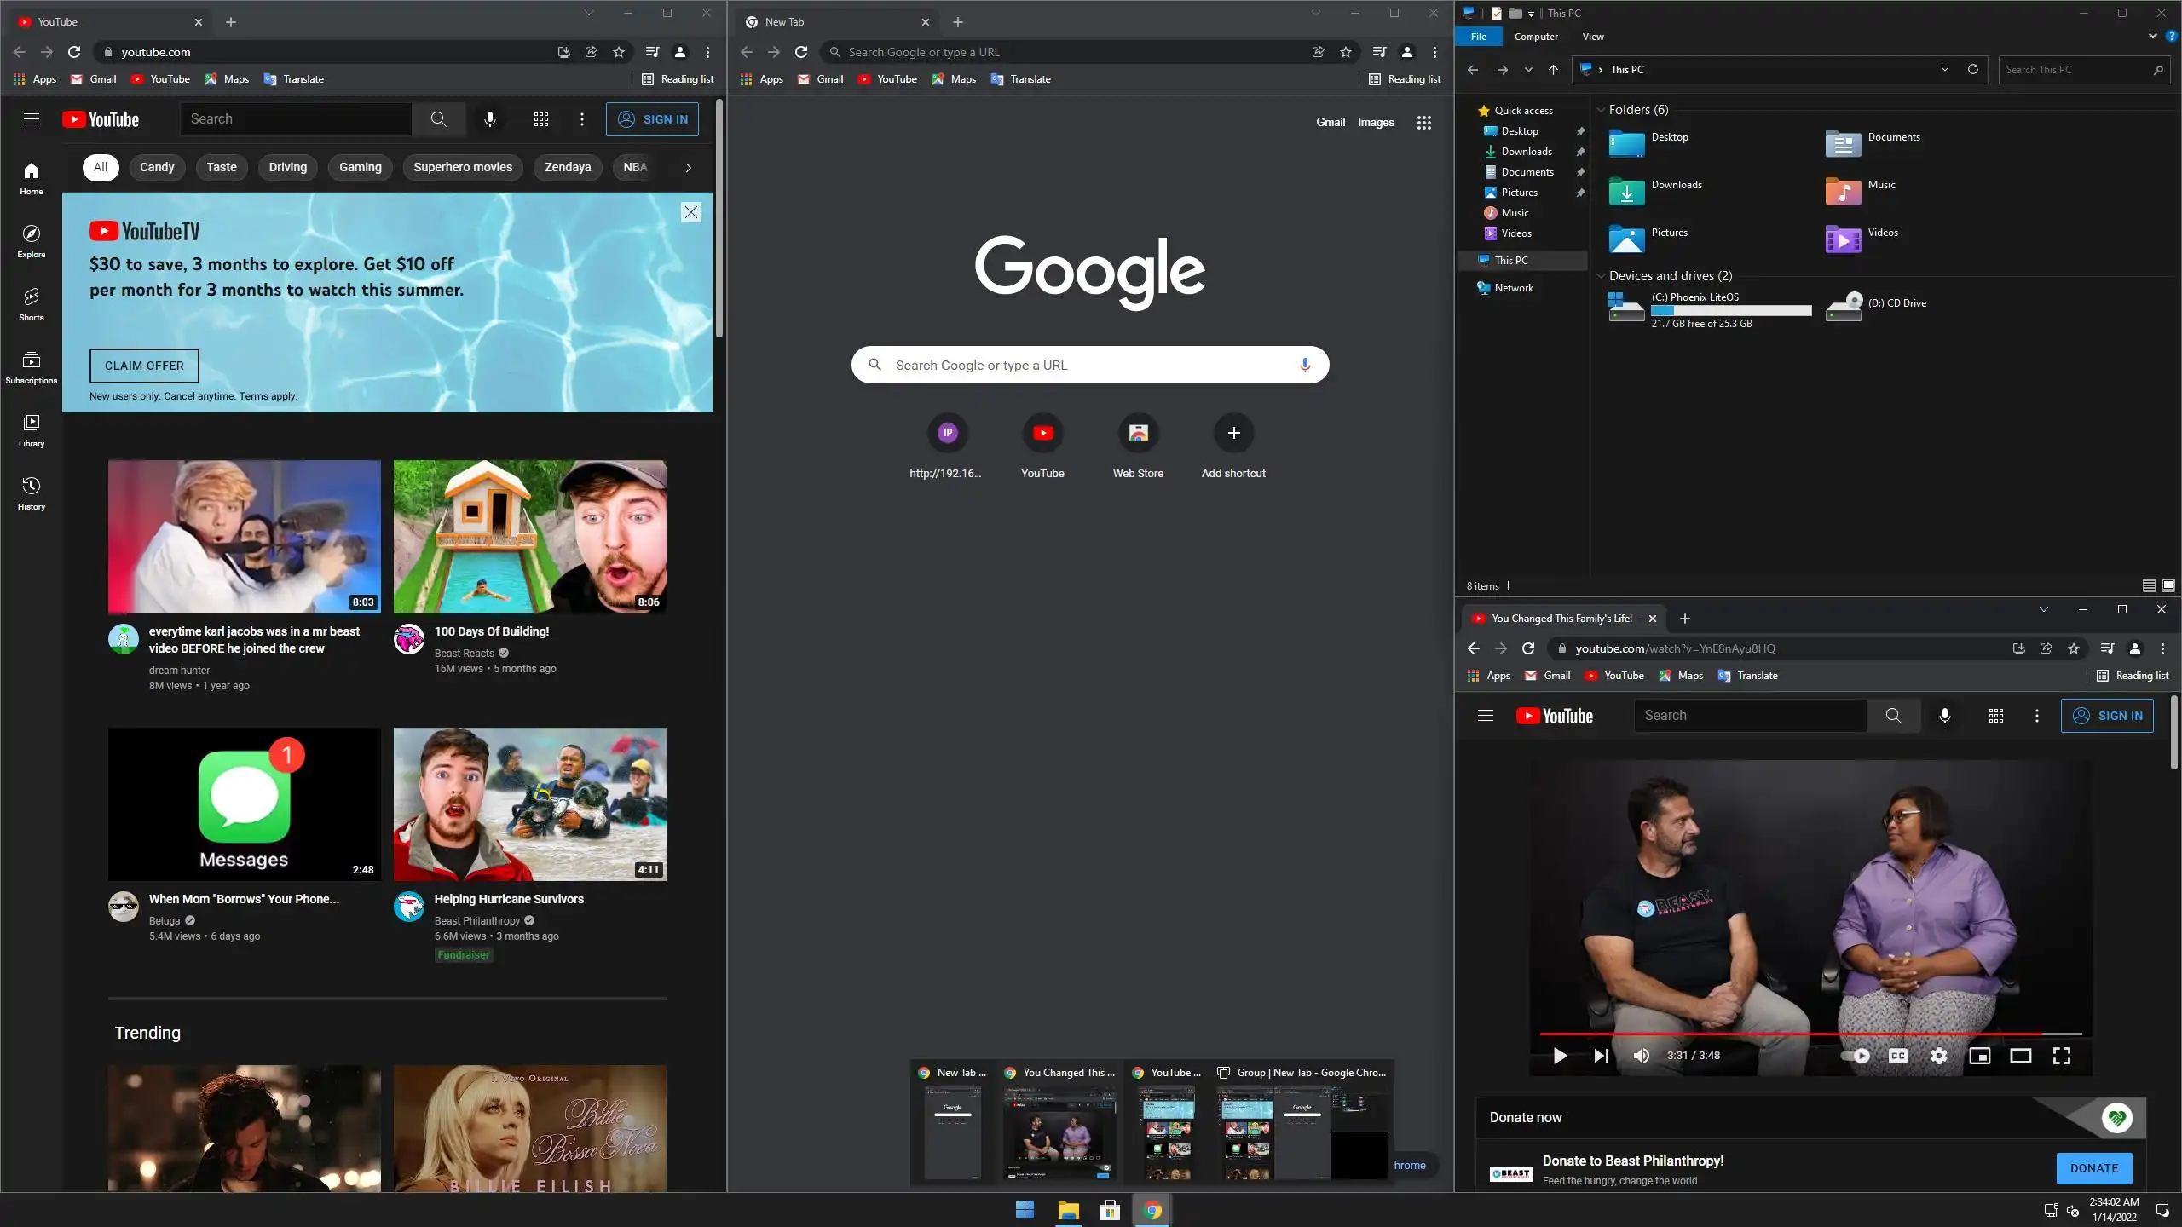Collapse Devices and drives section

(x=1601, y=276)
